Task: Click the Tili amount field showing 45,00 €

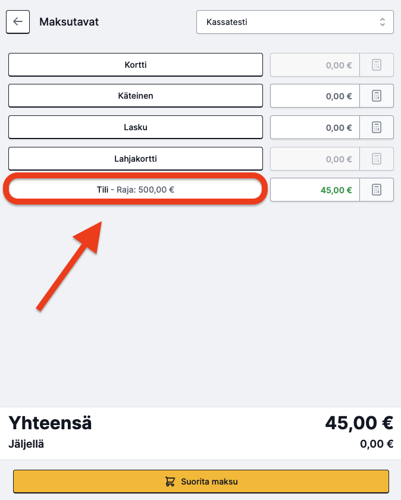Action: click(315, 190)
